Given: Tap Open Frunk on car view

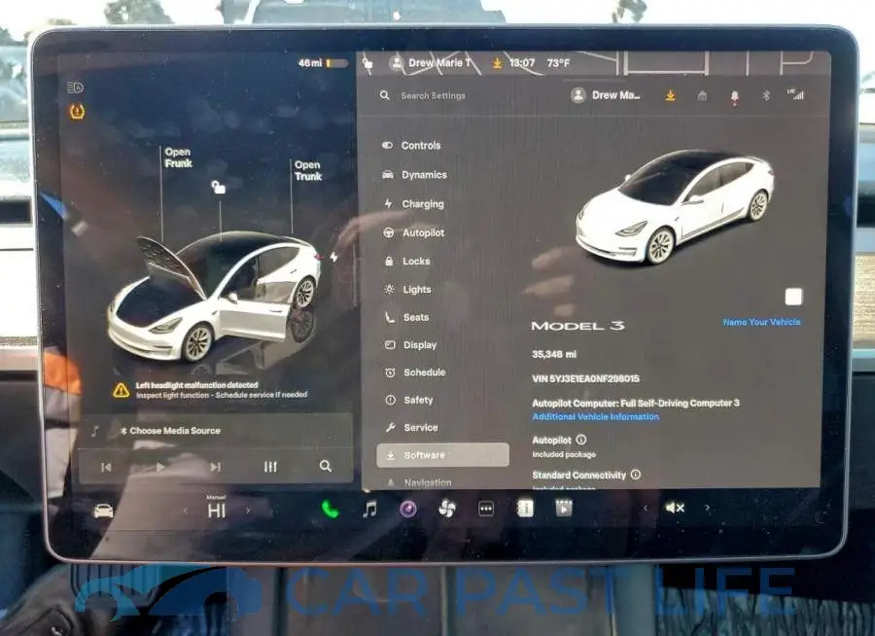Looking at the screenshot, I should click(x=178, y=158).
